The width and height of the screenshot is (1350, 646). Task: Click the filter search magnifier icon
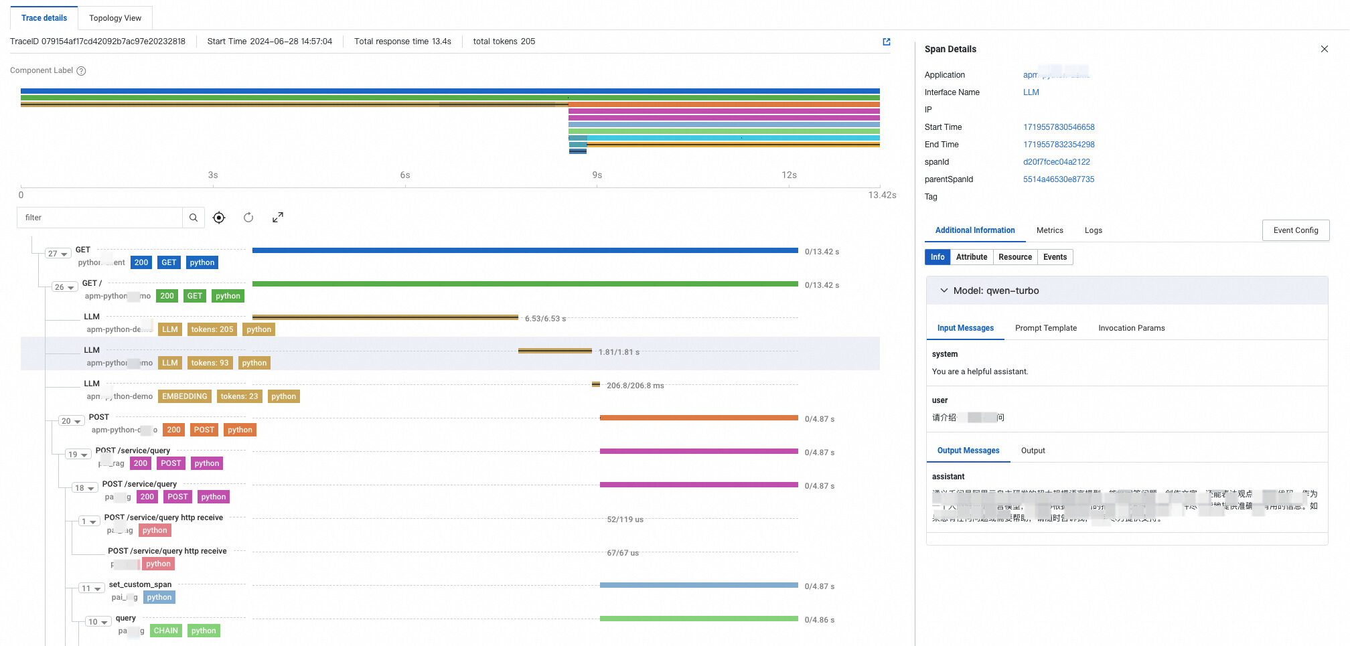(x=193, y=218)
